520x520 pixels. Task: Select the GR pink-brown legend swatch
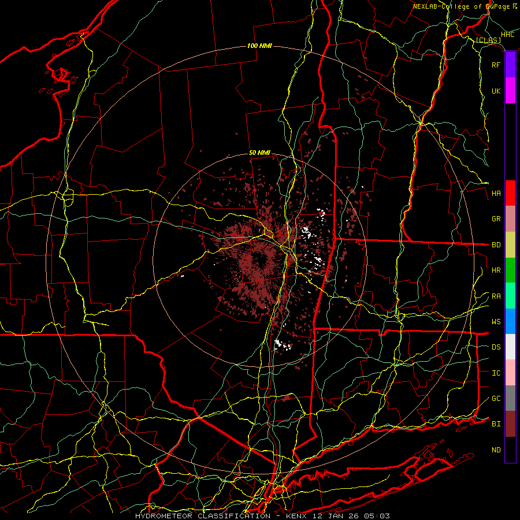(x=510, y=219)
